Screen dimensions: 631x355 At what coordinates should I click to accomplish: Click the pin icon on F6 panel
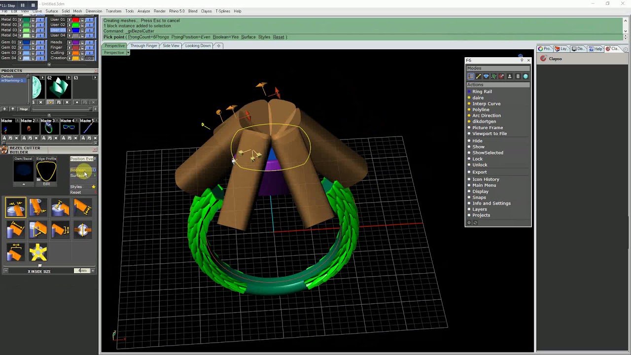point(522,60)
